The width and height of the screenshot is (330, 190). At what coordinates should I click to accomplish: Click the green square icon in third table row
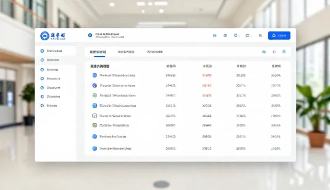[95, 96]
